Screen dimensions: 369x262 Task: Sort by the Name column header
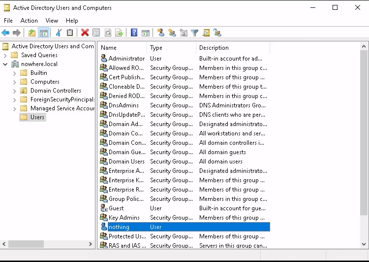[x=123, y=48]
